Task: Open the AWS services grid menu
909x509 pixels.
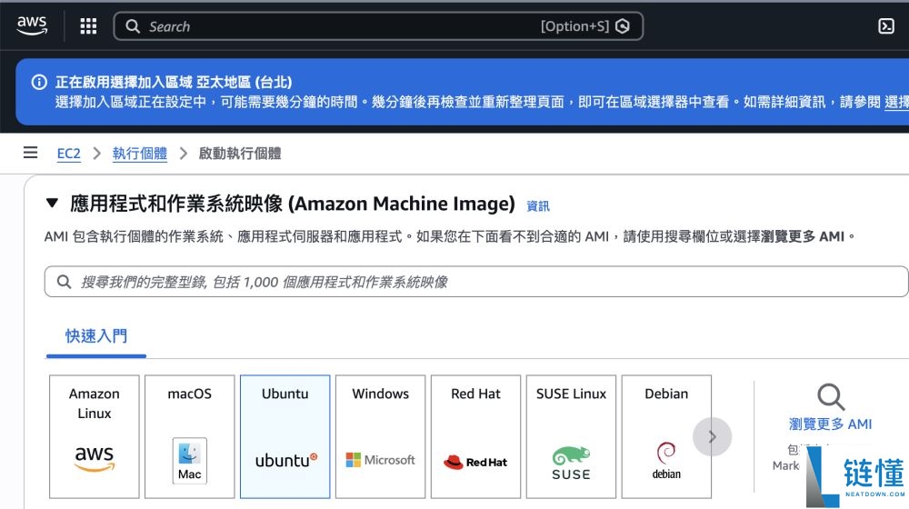Action: click(88, 26)
